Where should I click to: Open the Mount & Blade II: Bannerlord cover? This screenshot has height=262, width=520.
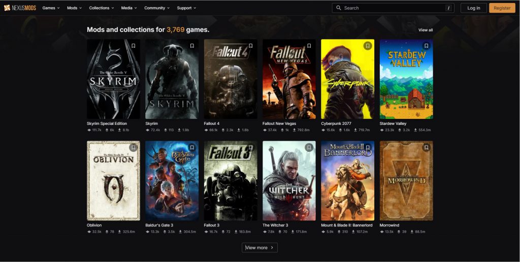pyautogui.click(x=347, y=180)
